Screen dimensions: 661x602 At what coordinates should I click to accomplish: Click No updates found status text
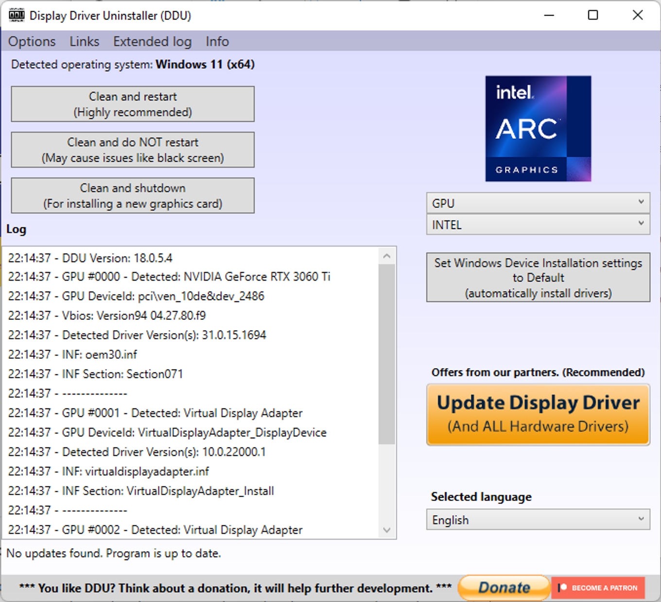click(114, 553)
